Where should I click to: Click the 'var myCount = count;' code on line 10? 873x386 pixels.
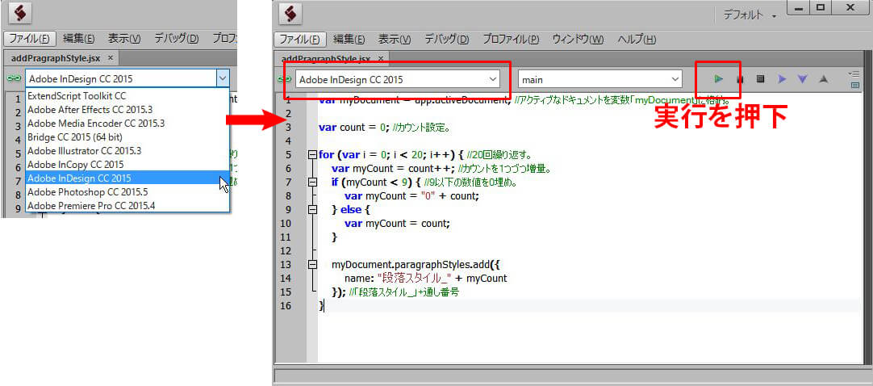[397, 224]
